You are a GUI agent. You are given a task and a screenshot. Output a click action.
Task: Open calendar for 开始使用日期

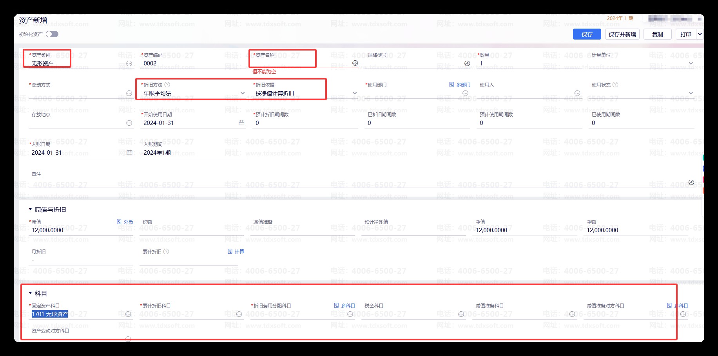click(241, 123)
